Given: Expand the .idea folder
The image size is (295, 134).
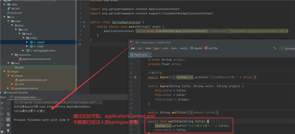Looking at the screenshot, I should (x=4, y=4).
